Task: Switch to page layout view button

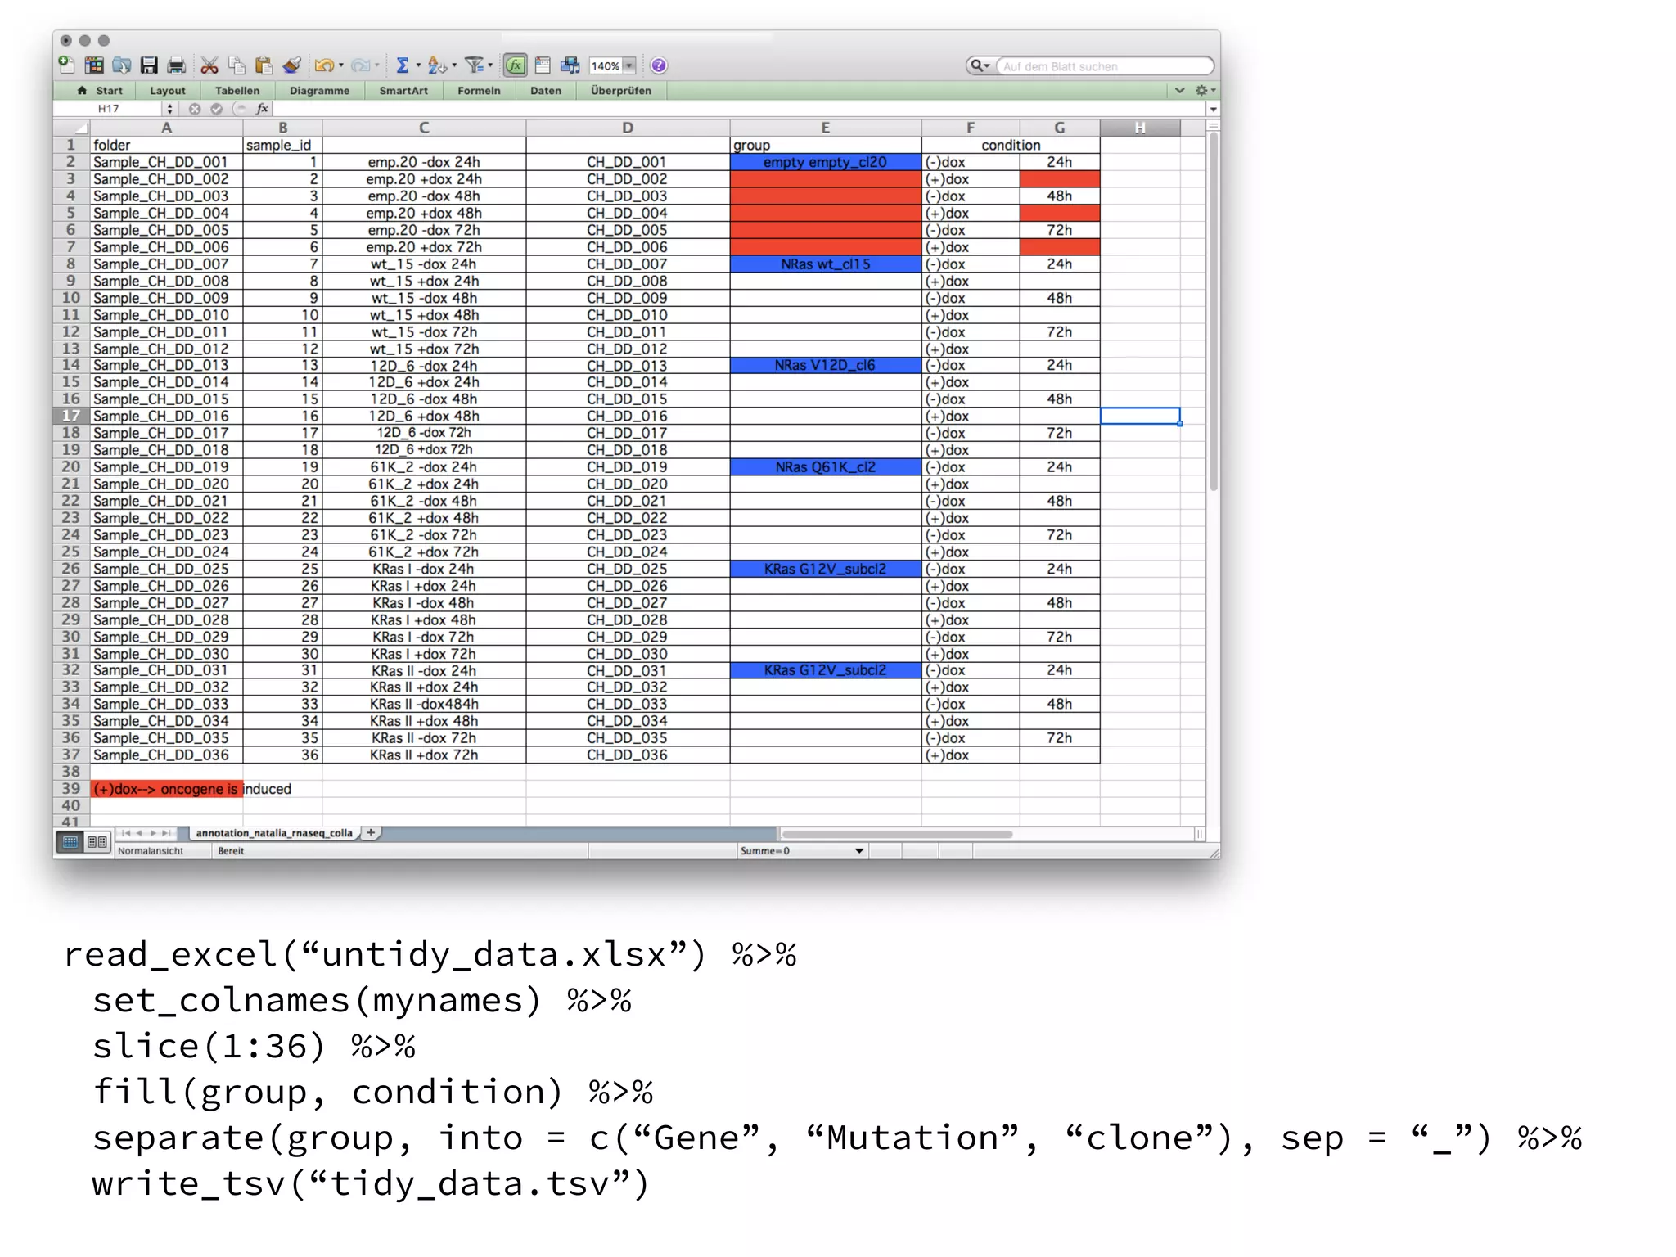Action: coord(97,842)
